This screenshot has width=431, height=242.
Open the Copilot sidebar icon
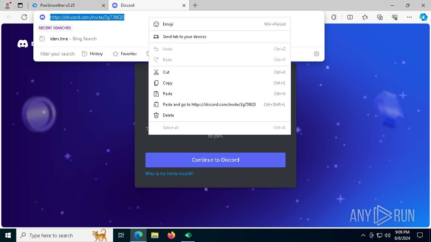pos(423,17)
